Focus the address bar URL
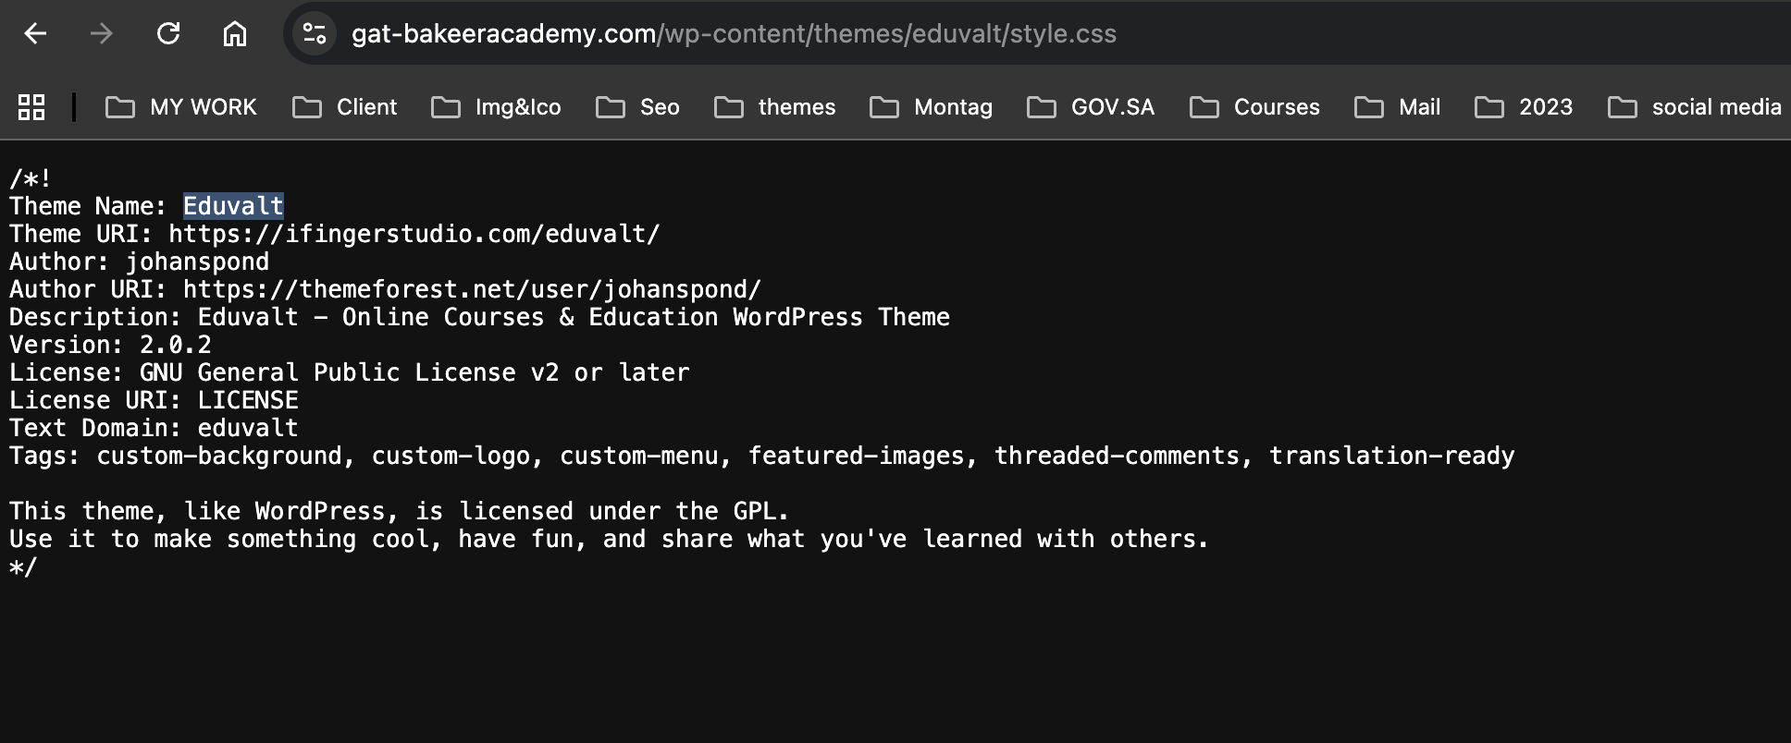Viewport: 1791px width, 743px height. pos(734,34)
